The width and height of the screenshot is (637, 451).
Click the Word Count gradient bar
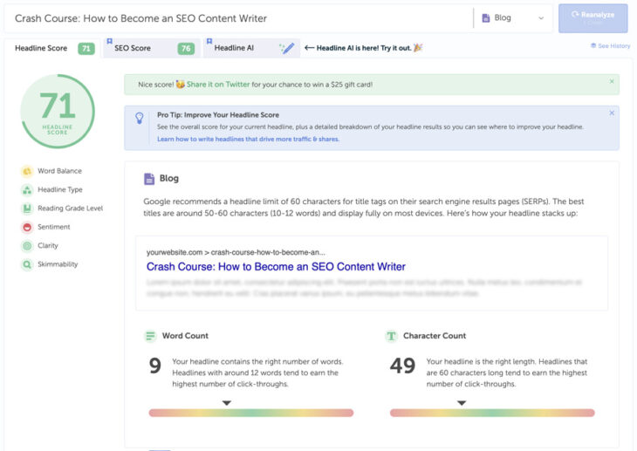coord(250,413)
